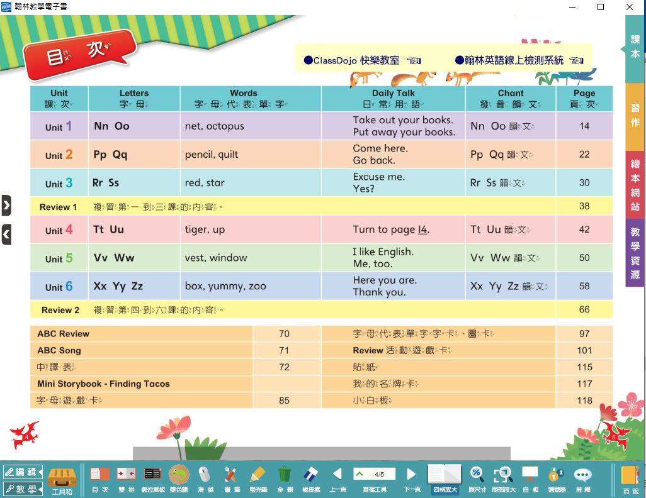The image size is (646, 498).
Task: Open the 繪本網站 side tab
Action: click(635, 185)
